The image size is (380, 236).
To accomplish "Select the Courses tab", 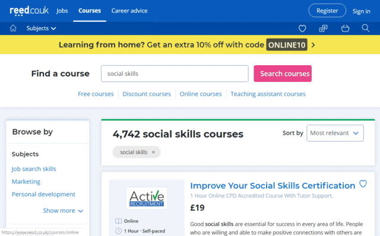I will pos(90,11).
